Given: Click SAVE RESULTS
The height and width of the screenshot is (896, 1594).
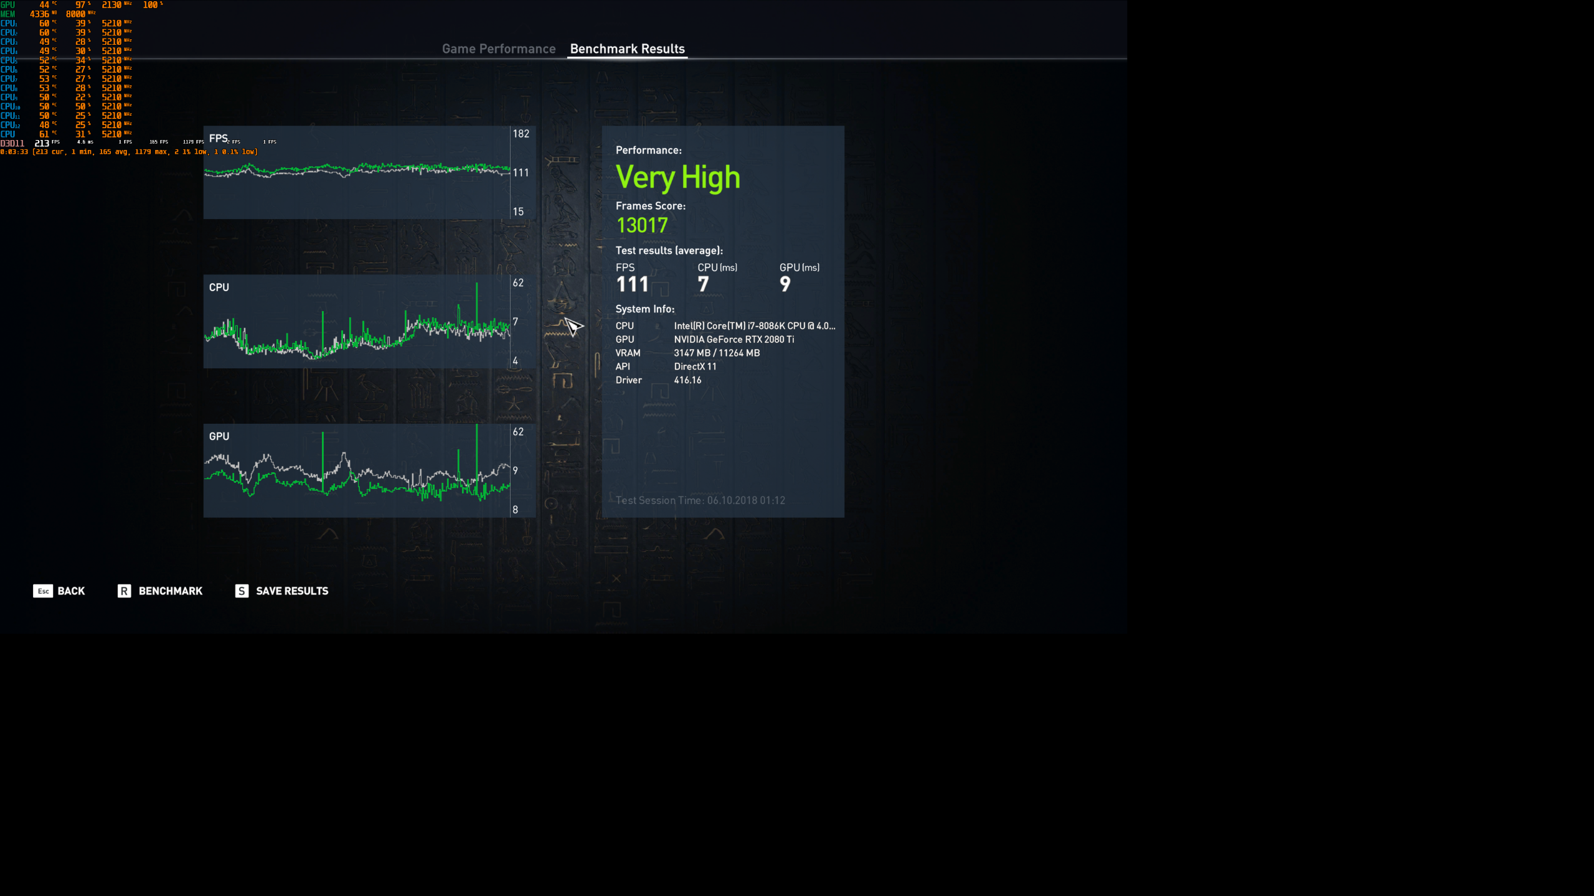Looking at the screenshot, I should pyautogui.click(x=292, y=591).
